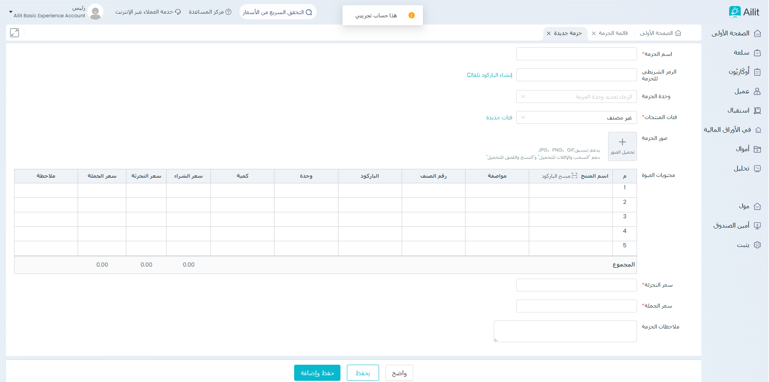Open the تحليل analysis sidebar icon

[x=757, y=168]
